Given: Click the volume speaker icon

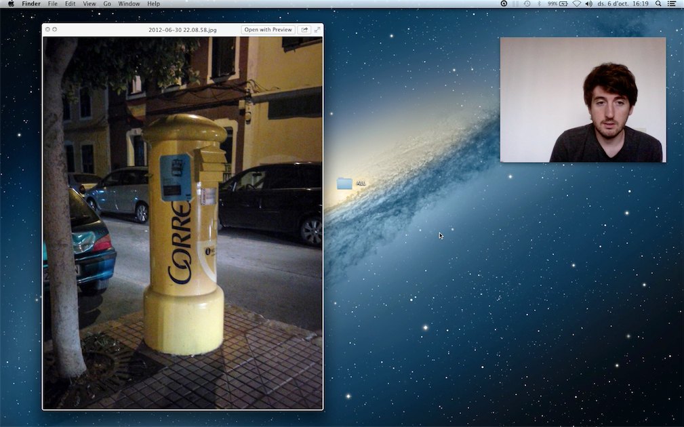Looking at the screenshot, I should tap(589, 4).
